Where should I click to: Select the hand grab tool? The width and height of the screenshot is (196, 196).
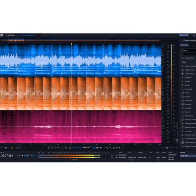66,148
